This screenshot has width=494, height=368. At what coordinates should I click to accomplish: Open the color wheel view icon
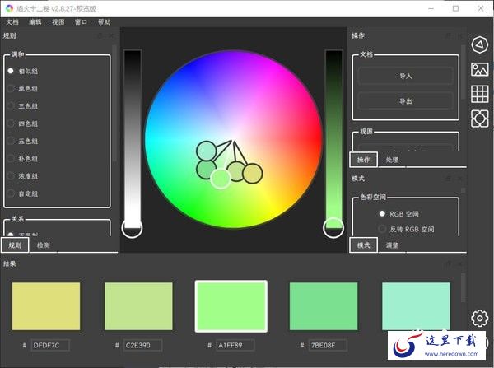point(480,44)
